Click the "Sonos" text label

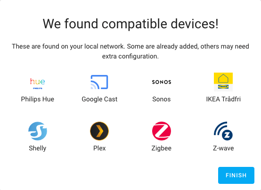[162, 99]
